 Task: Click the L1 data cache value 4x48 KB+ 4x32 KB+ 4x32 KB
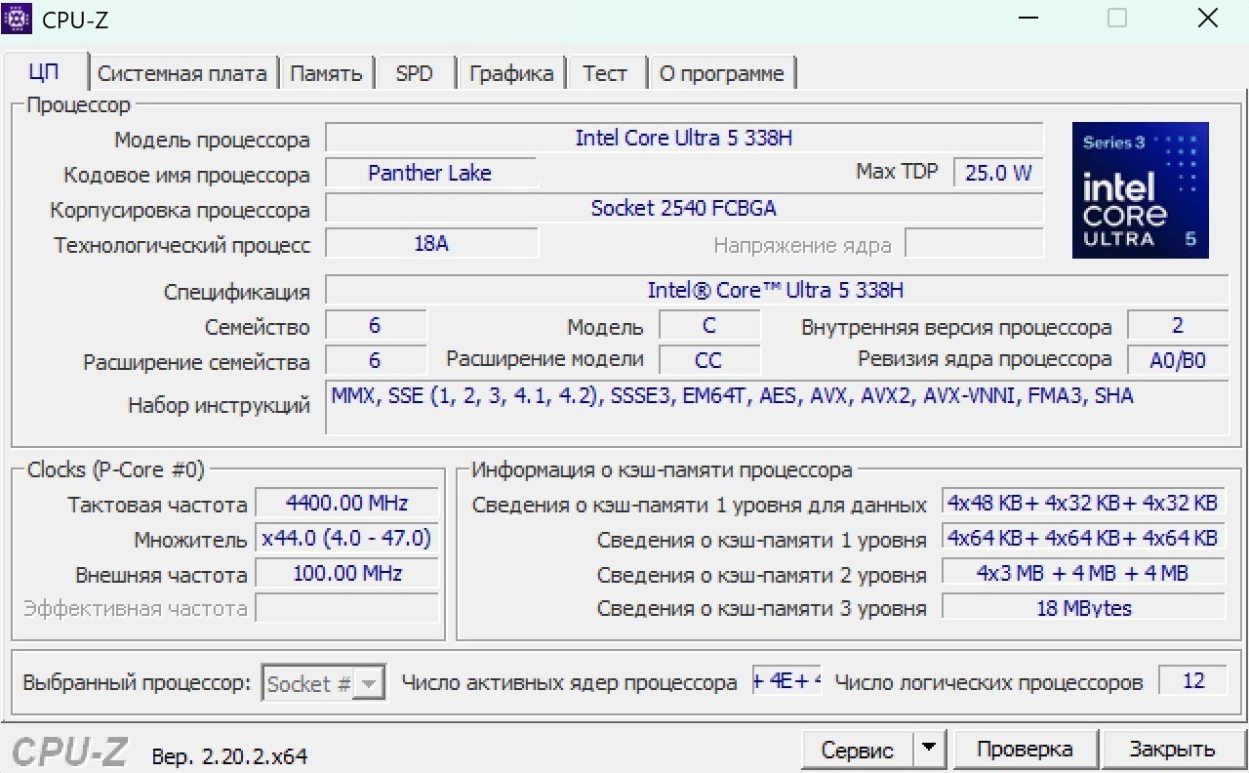(1083, 504)
